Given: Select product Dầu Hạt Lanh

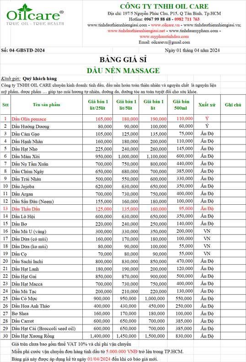Looking at the screenshot, I should [x=25, y=269].
